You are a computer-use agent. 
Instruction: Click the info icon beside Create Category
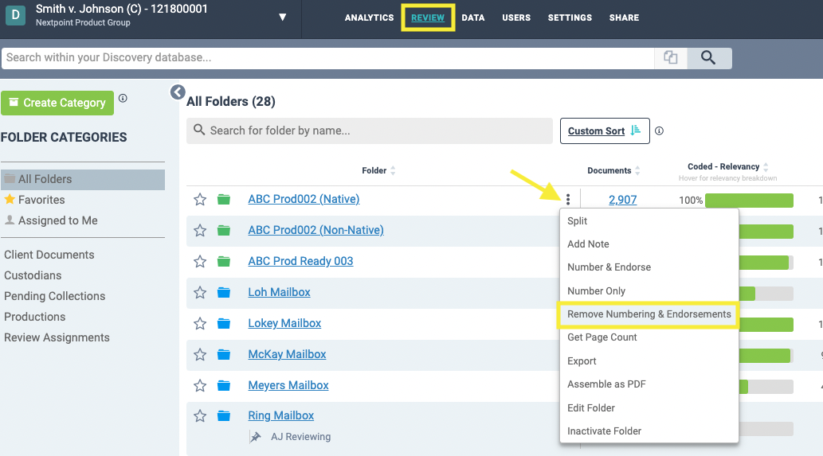tap(123, 98)
